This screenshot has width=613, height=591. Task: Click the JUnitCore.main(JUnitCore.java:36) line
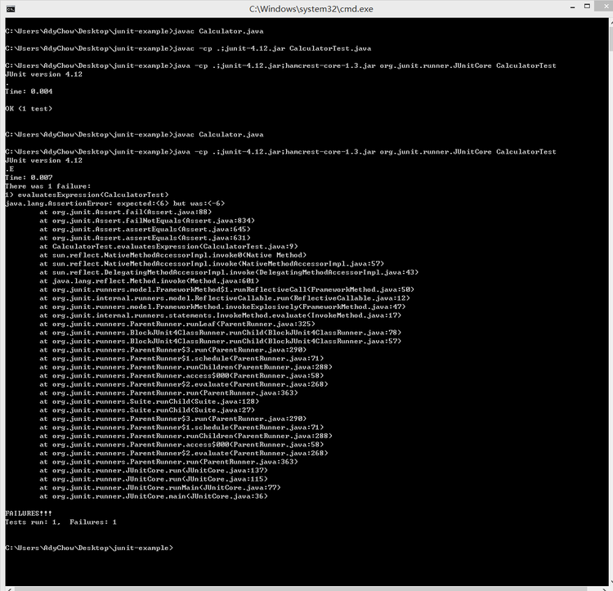[x=154, y=495]
